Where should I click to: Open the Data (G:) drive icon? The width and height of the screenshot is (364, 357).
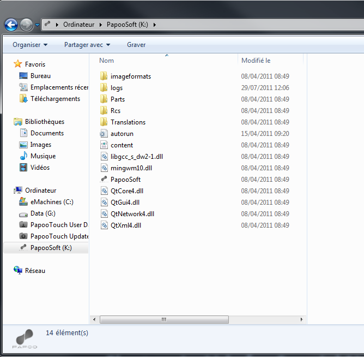(23, 214)
